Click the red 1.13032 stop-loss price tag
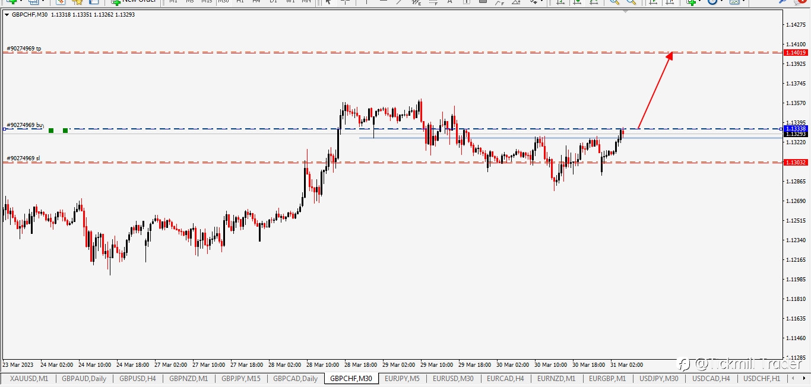The image size is (811, 387). pyautogui.click(x=796, y=163)
